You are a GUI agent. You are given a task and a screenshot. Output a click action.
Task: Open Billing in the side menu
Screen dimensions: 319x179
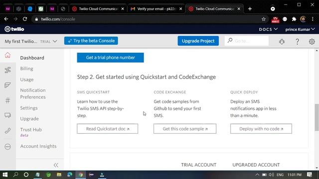tap(26, 69)
